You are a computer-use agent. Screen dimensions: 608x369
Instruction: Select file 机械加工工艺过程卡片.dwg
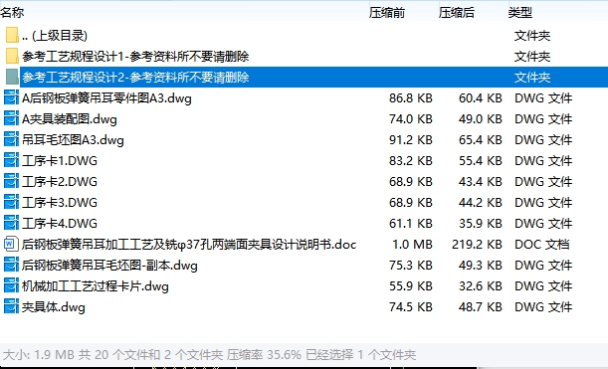[x=96, y=286]
